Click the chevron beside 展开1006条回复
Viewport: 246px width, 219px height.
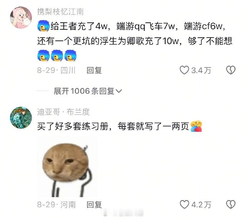click(x=119, y=91)
